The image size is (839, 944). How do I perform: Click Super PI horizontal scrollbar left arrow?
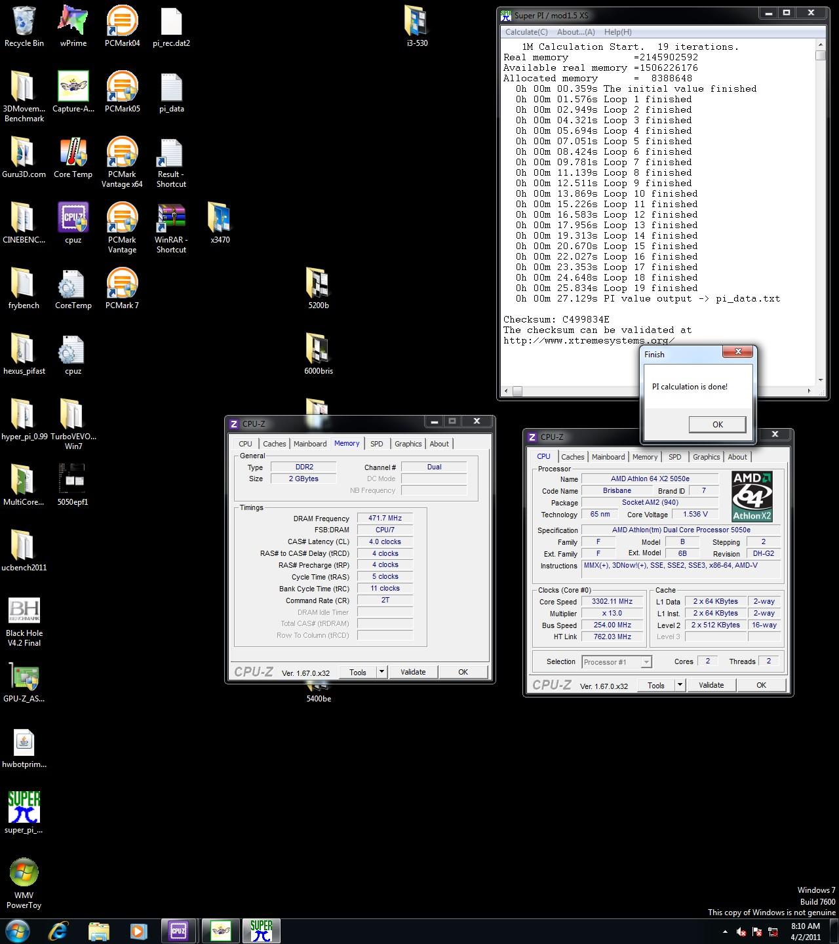505,391
